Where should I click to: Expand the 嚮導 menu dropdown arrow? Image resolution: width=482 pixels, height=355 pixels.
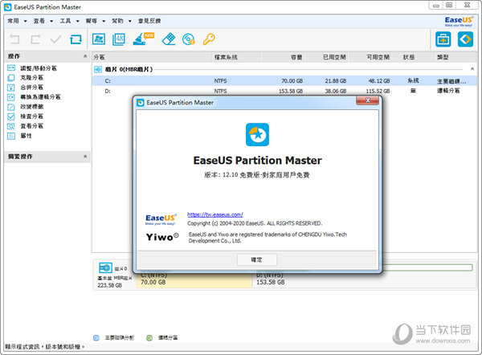click(104, 21)
